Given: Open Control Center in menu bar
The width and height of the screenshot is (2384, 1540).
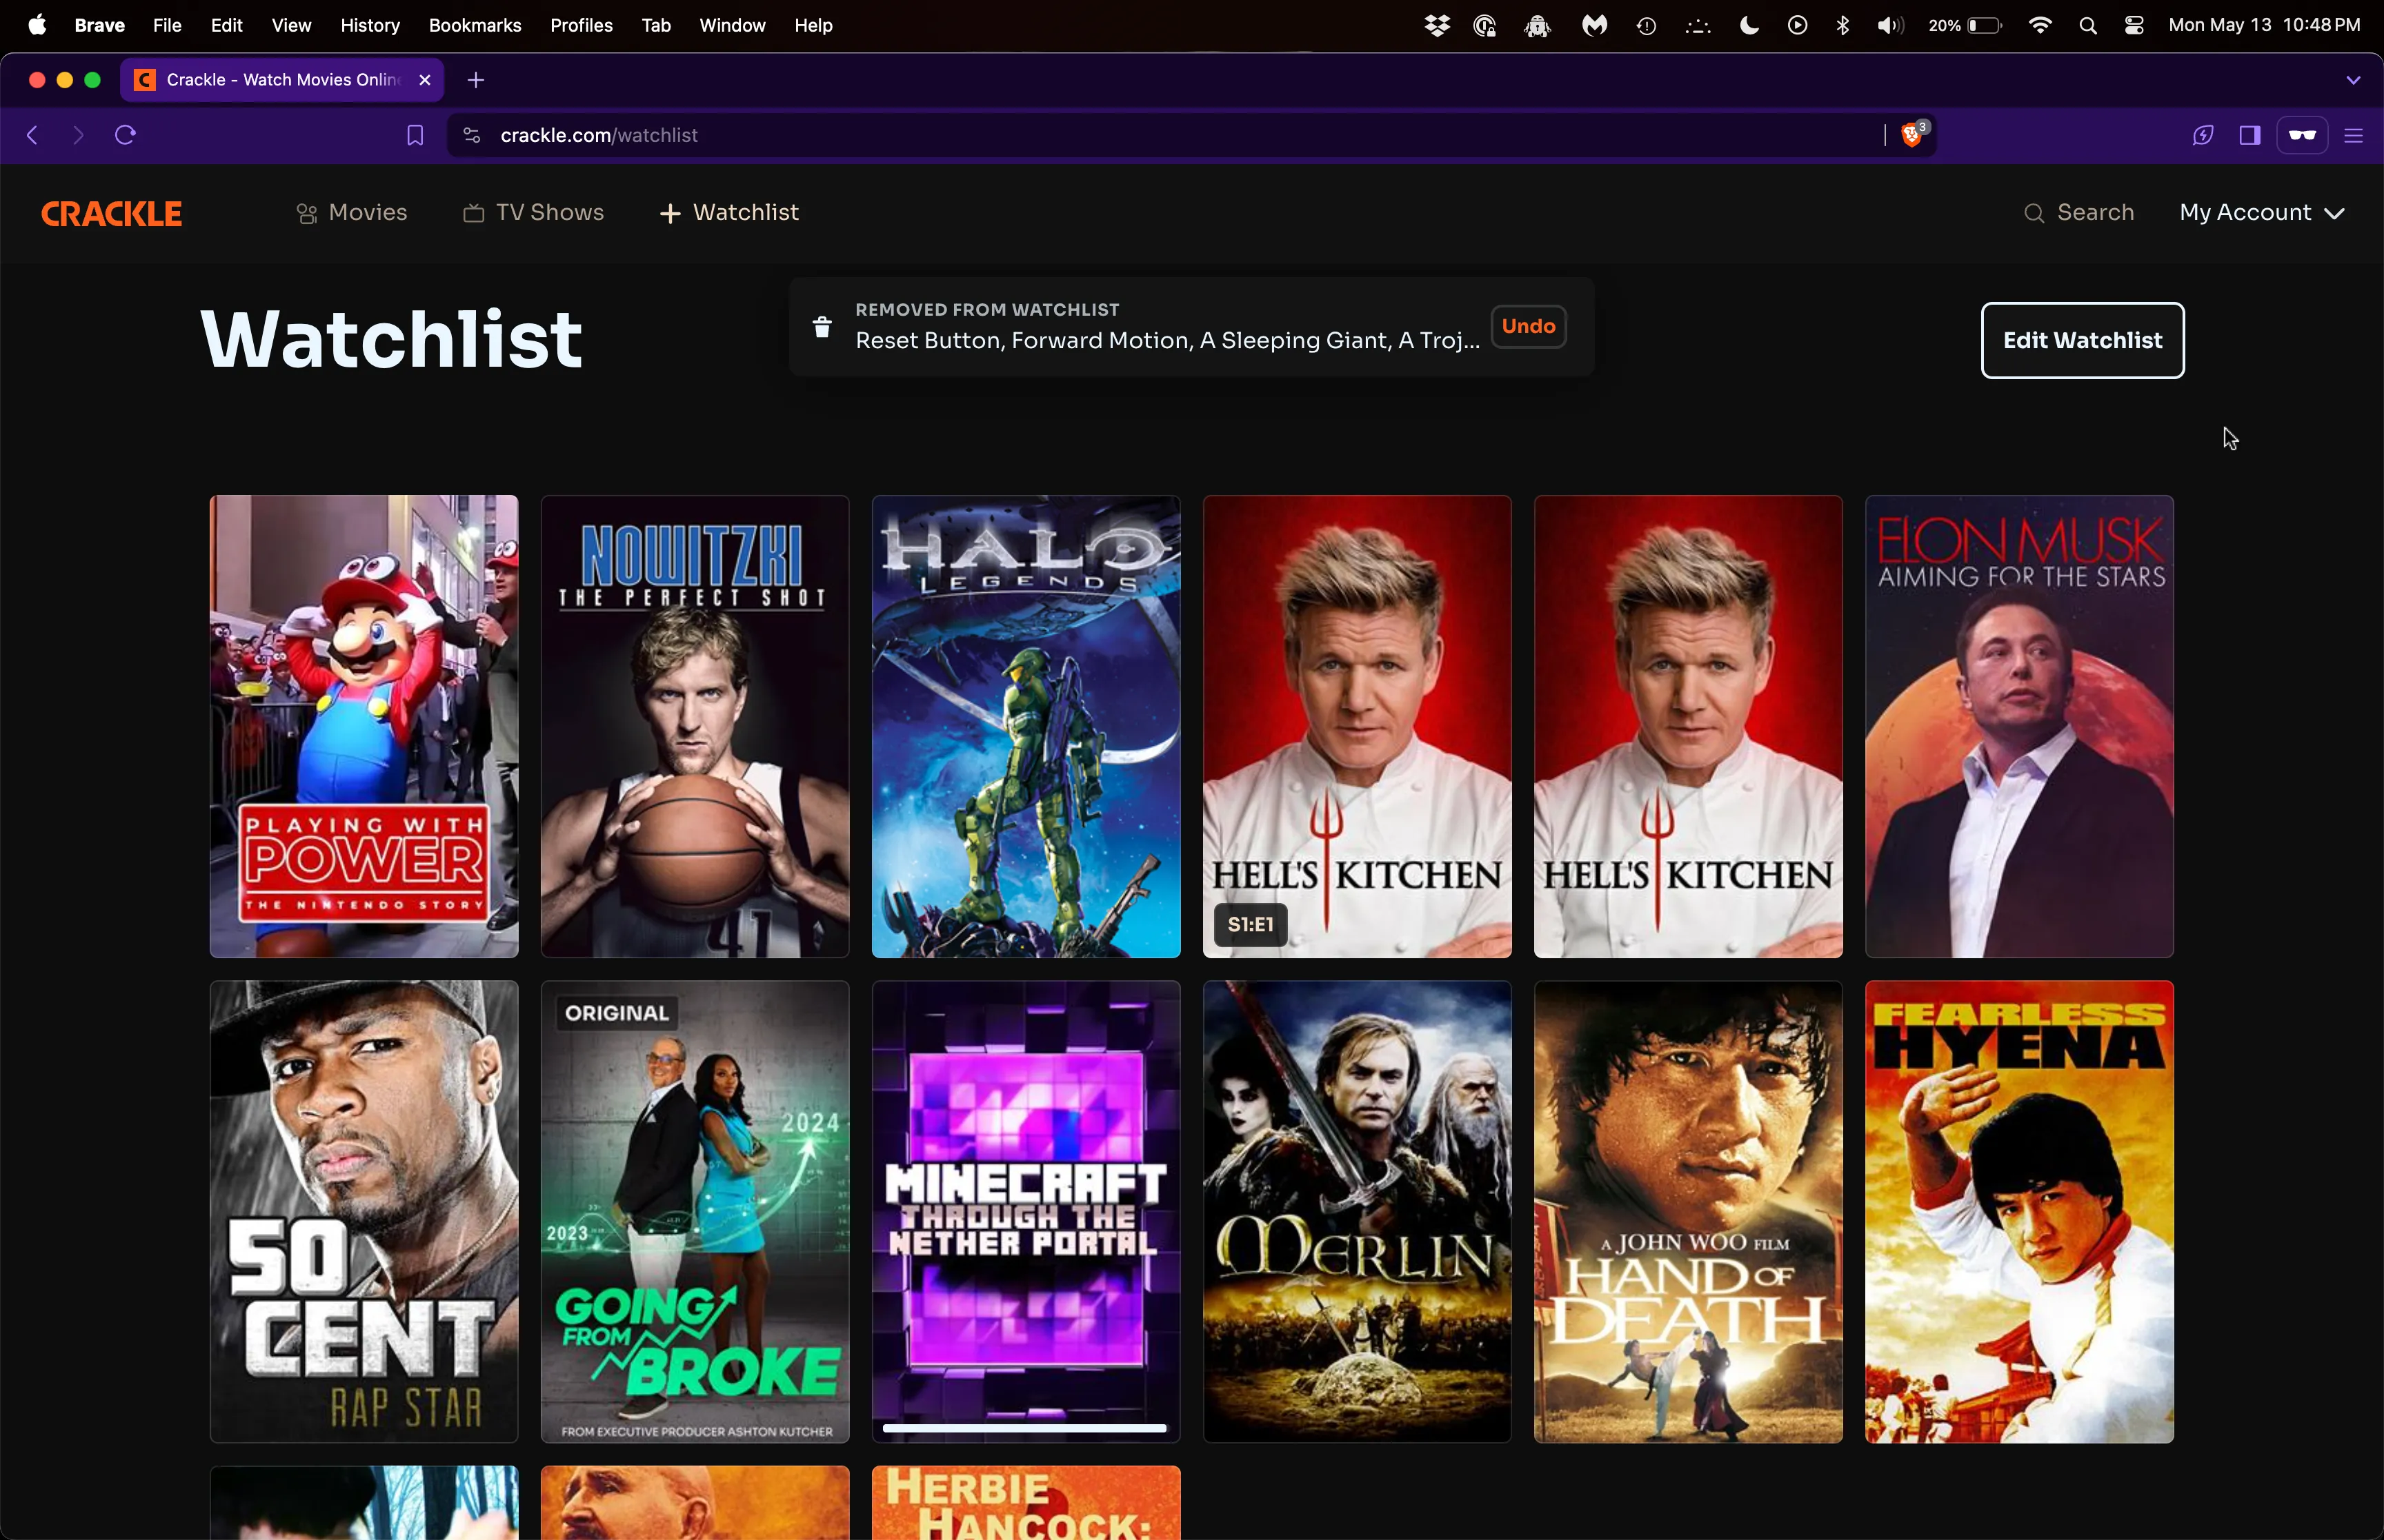Looking at the screenshot, I should coord(2133,26).
